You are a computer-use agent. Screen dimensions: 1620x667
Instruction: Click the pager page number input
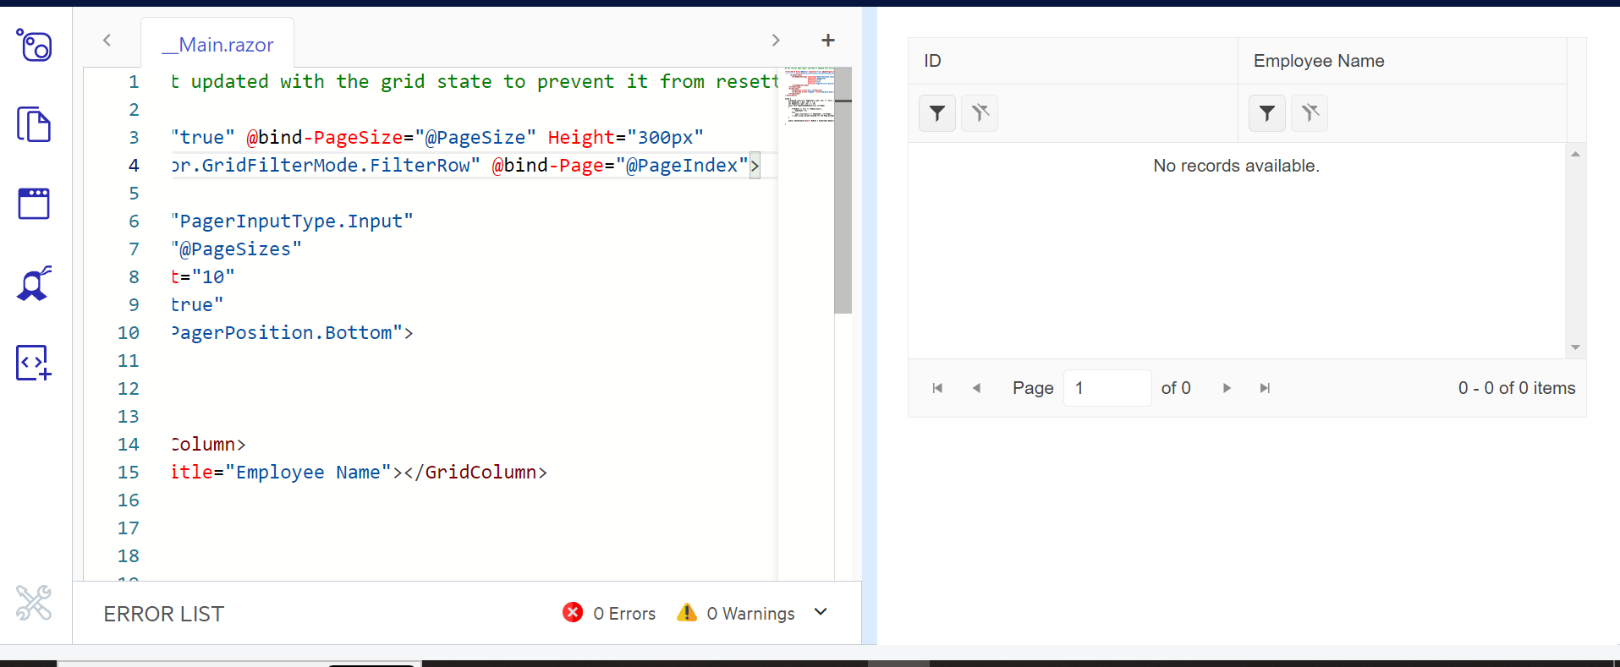tap(1107, 388)
